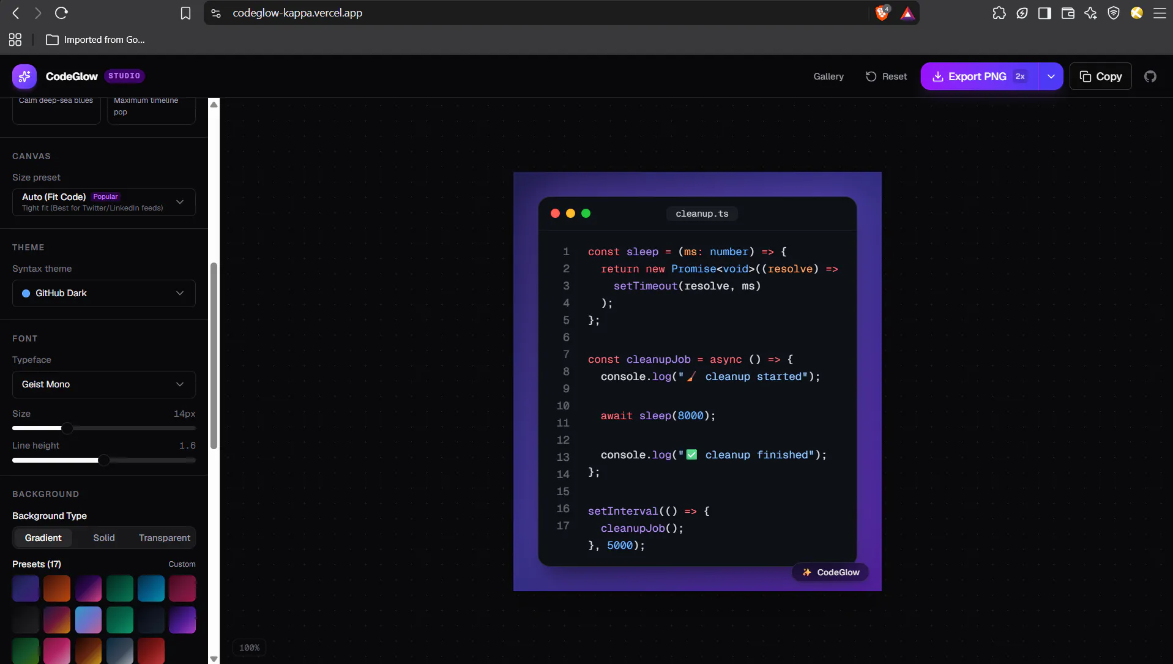Click the CodeGlow sparkle logo icon

pyautogui.click(x=24, y=76)
